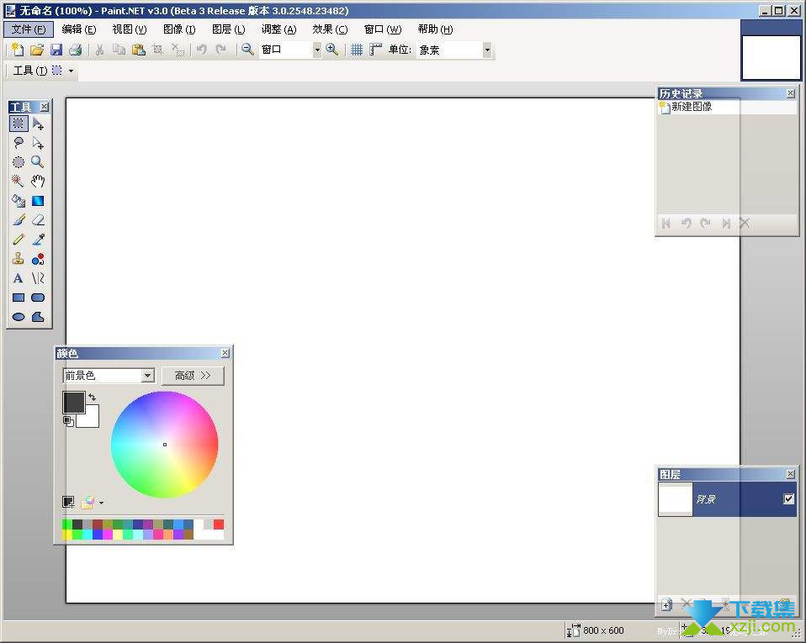The image size is (806, 643).
Task: Select the Eraser tool
Action: 38,220
